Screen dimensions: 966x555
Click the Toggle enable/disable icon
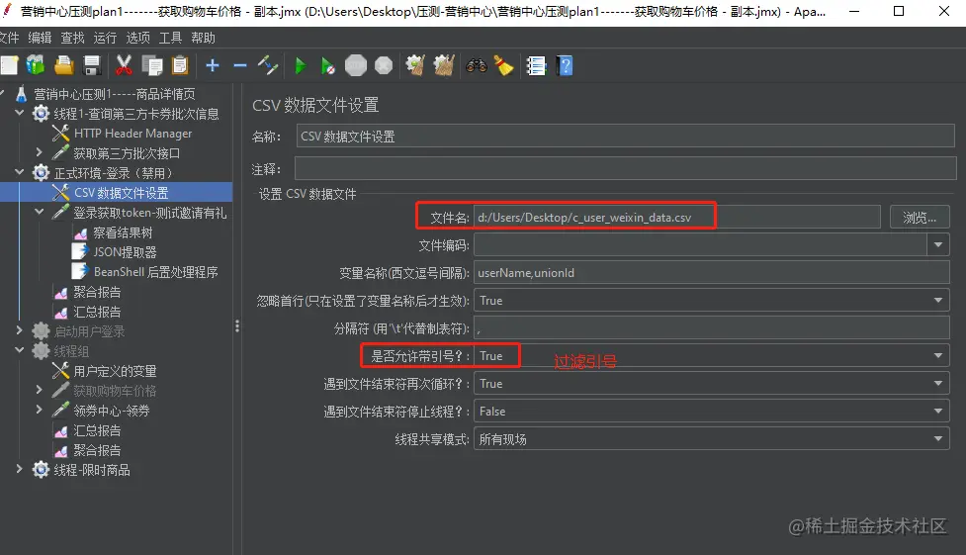[268, 65]
